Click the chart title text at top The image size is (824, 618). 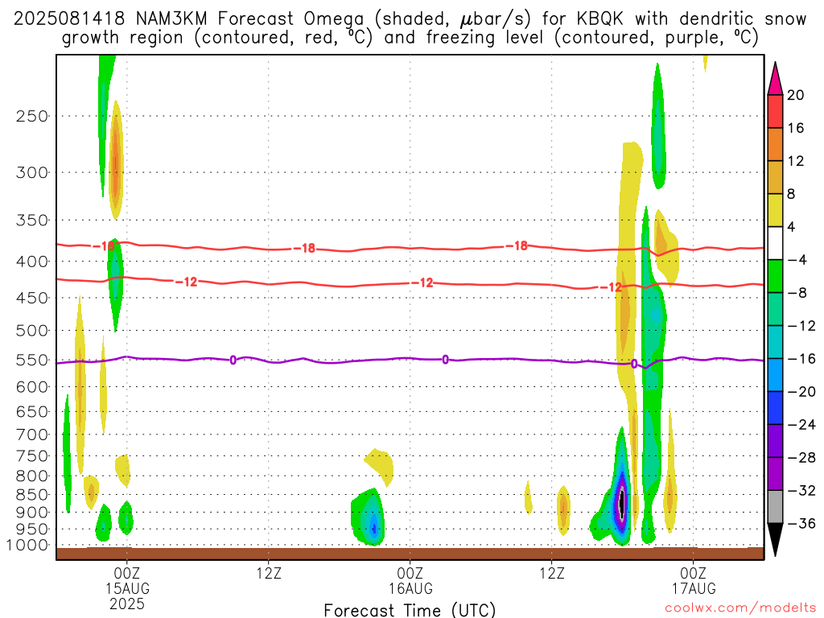click(410, 28)
